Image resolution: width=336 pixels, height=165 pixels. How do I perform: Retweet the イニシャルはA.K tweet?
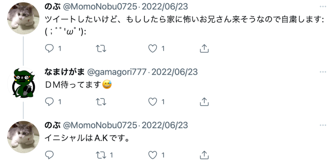(x=101, y=155)
